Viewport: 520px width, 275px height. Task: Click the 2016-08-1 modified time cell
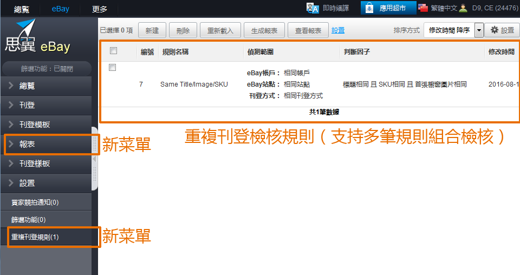point(503,84)
